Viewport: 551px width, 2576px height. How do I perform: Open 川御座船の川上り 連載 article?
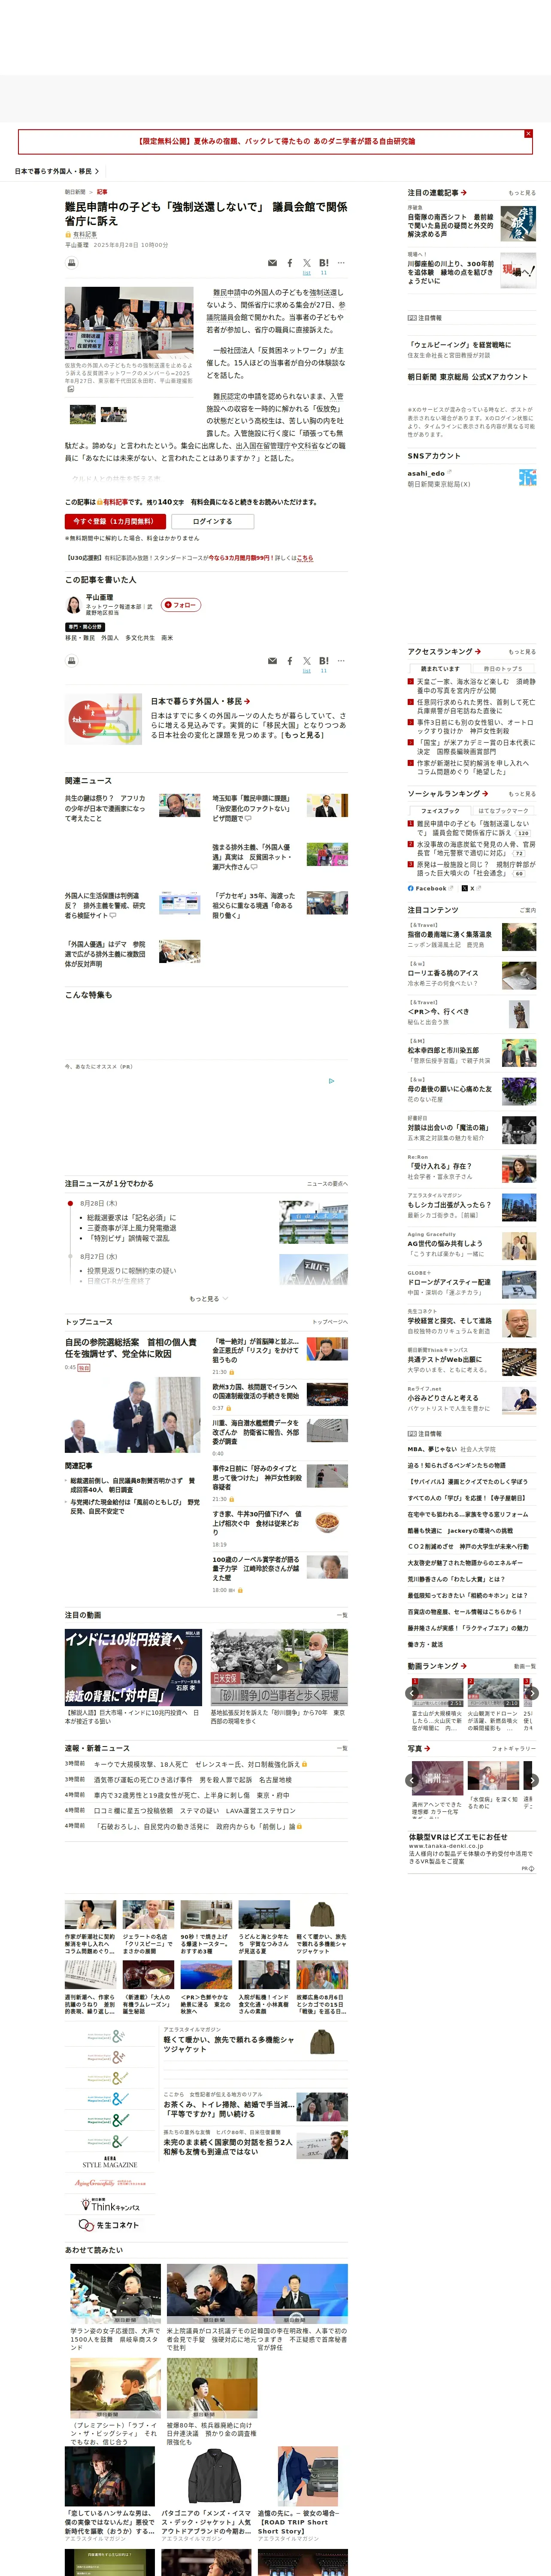click(x=450, y=272)
